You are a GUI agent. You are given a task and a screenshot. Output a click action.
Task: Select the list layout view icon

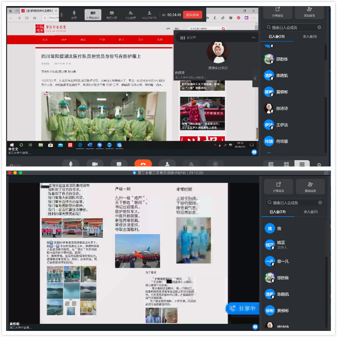tap(302, 164)
